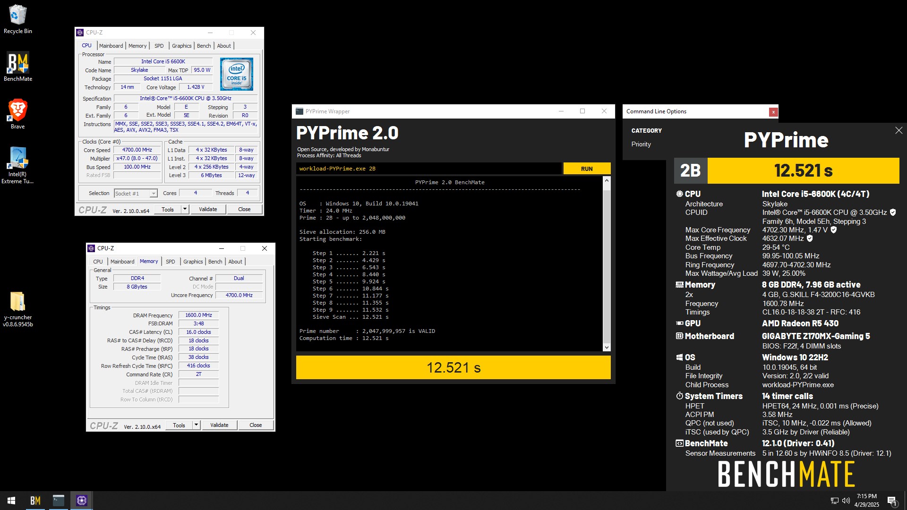This screenshot has height=510, width=907.
Task: Close the BenchMate result panel with X
Action: [898, 130]
